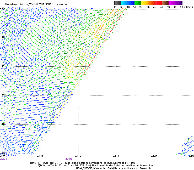Click the '-18' latitude axis label
Image resolution: width=194 pixels, height=170 pixels.
pos(2,124)
